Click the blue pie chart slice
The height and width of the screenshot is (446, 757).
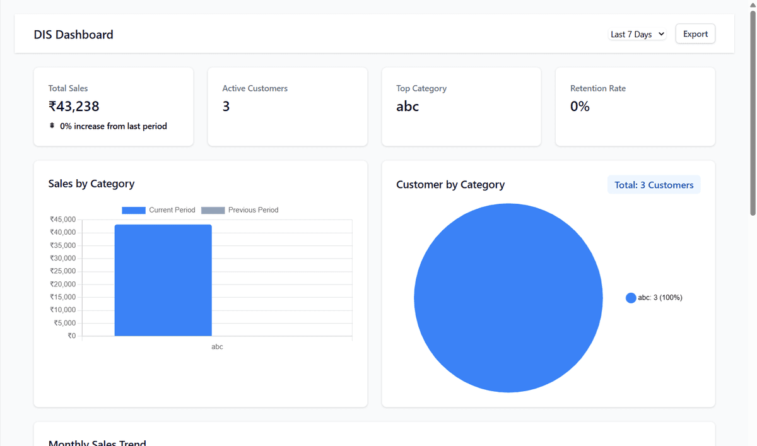tap(508, 298)
